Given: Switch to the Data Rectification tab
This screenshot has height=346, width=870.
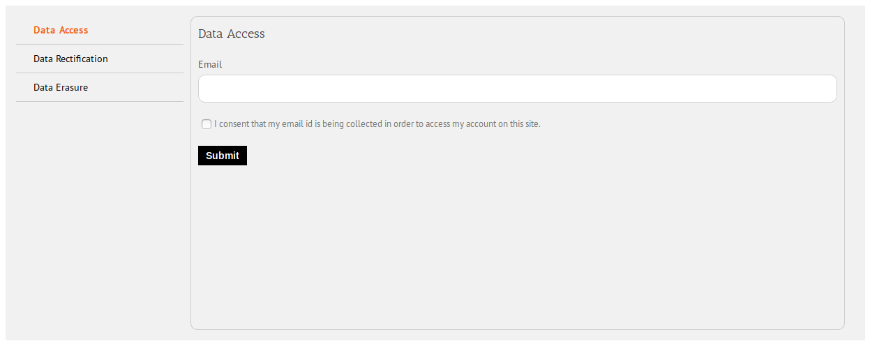Looking at the screenshot, I should click(x=70, y=59).
